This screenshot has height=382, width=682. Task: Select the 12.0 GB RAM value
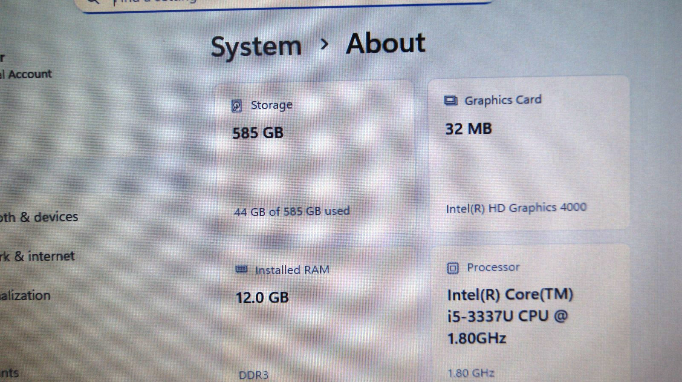pyautogui.click(x=262, y=297)
